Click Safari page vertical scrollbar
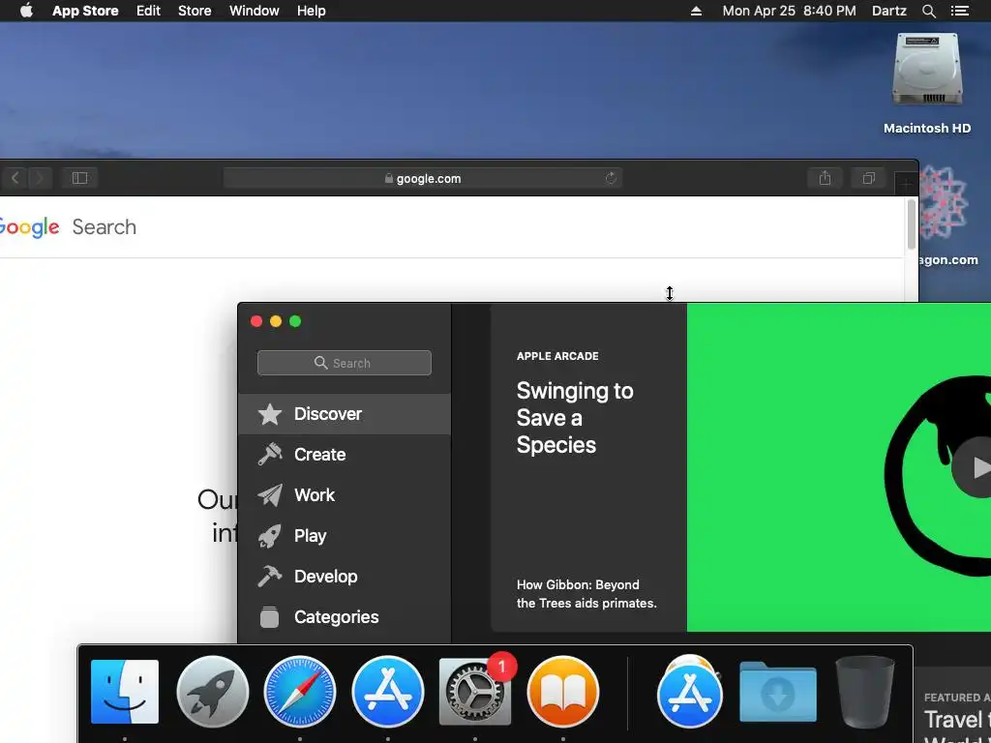Image resolution: width=991 pixels, height=743 pixels. pyautogui.click(x=912, y=224)
